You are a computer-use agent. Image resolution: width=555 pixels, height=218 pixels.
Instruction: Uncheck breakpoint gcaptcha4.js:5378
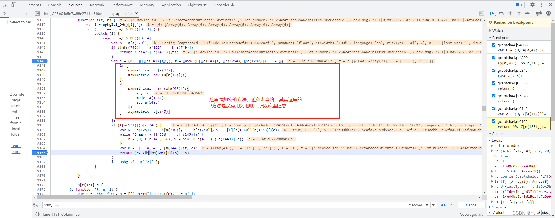coord(494,96)
